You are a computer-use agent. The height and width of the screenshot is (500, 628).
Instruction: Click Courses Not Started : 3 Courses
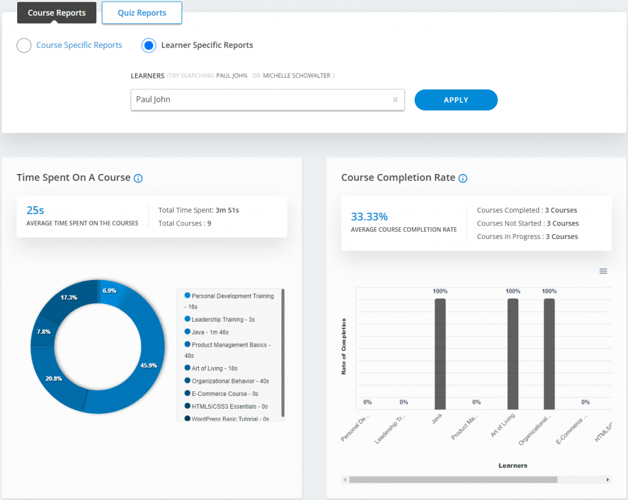(x=527, y=223)
